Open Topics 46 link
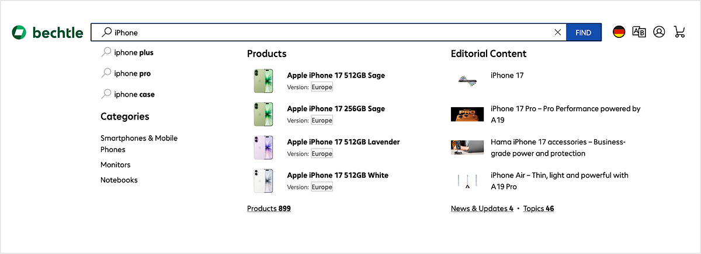This screenshot has height=254, width=701. coord(538,209)
